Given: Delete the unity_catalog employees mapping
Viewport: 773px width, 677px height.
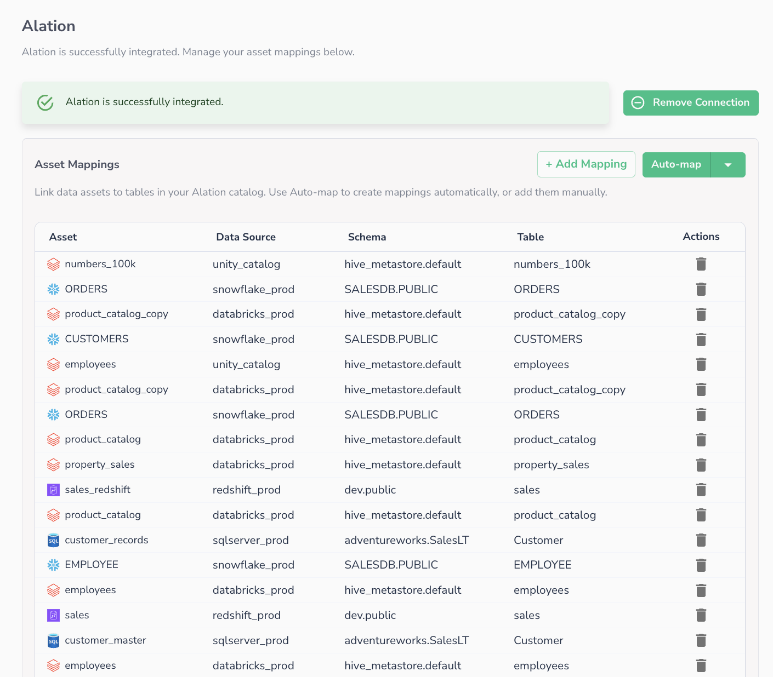Looking at the screenshot, I should 701,364.
